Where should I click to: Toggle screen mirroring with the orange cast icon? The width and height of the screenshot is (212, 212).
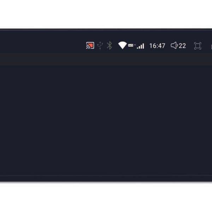coord(90,46)
